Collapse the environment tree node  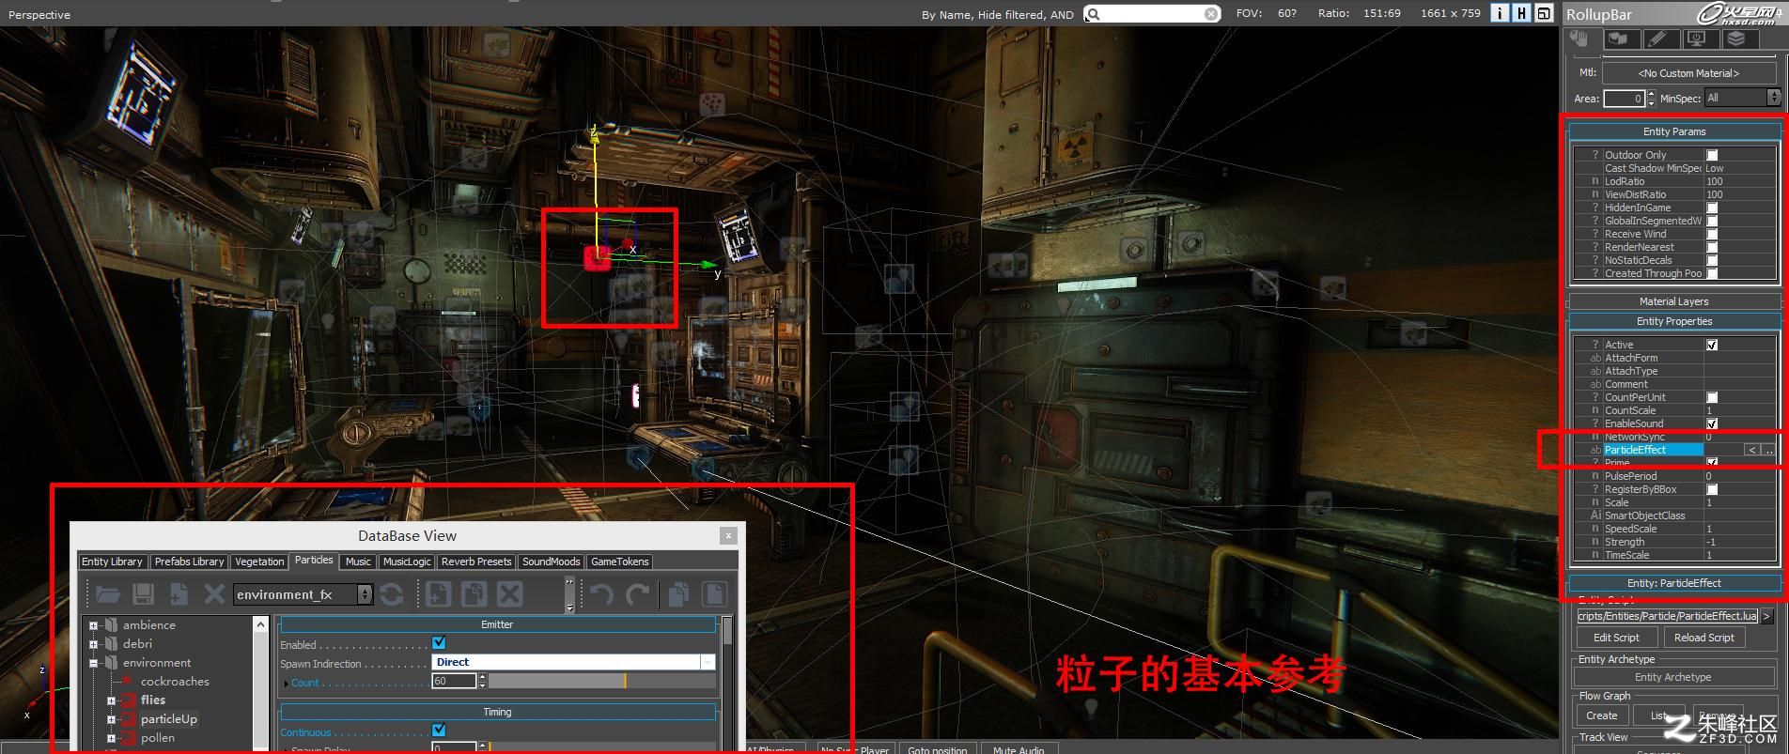(x=93, y=663)
